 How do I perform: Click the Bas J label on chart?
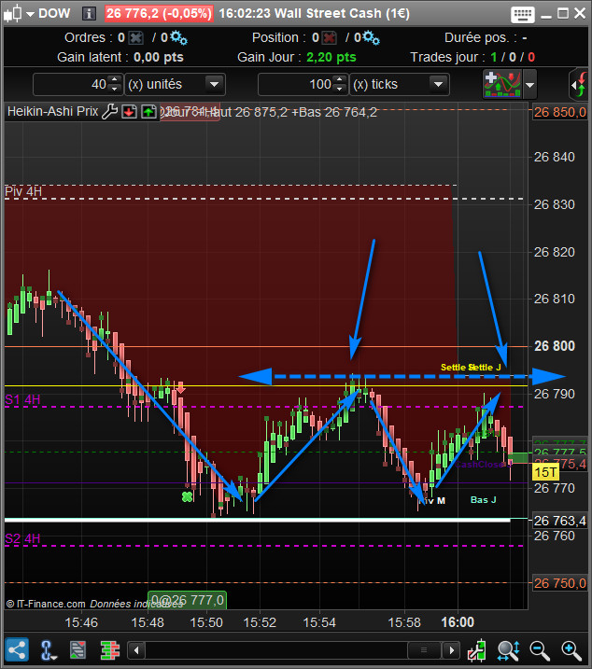click(x=483, y=499)
